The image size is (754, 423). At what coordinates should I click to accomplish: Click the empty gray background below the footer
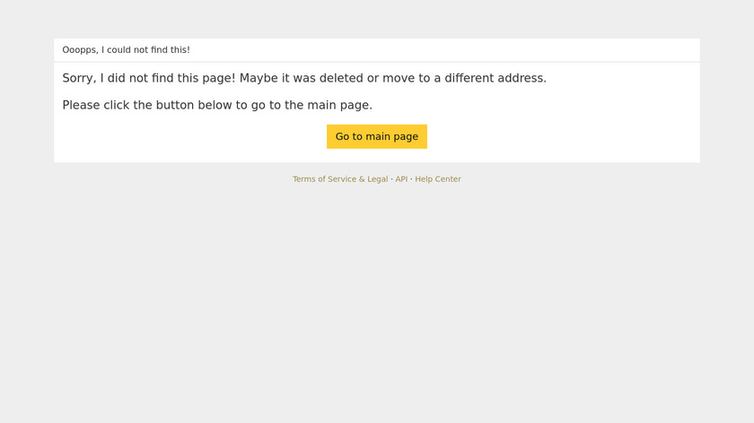377,305
